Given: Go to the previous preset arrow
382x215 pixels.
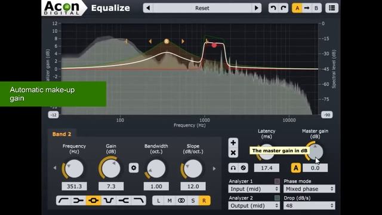Looking at the screenshot, I should [148, 8].
